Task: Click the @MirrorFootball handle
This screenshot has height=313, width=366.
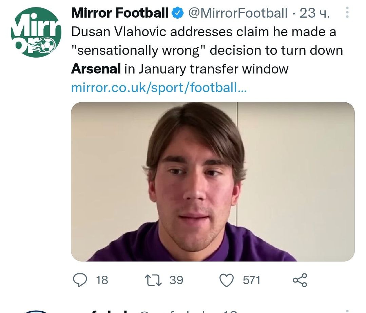Action: (237, 13)
